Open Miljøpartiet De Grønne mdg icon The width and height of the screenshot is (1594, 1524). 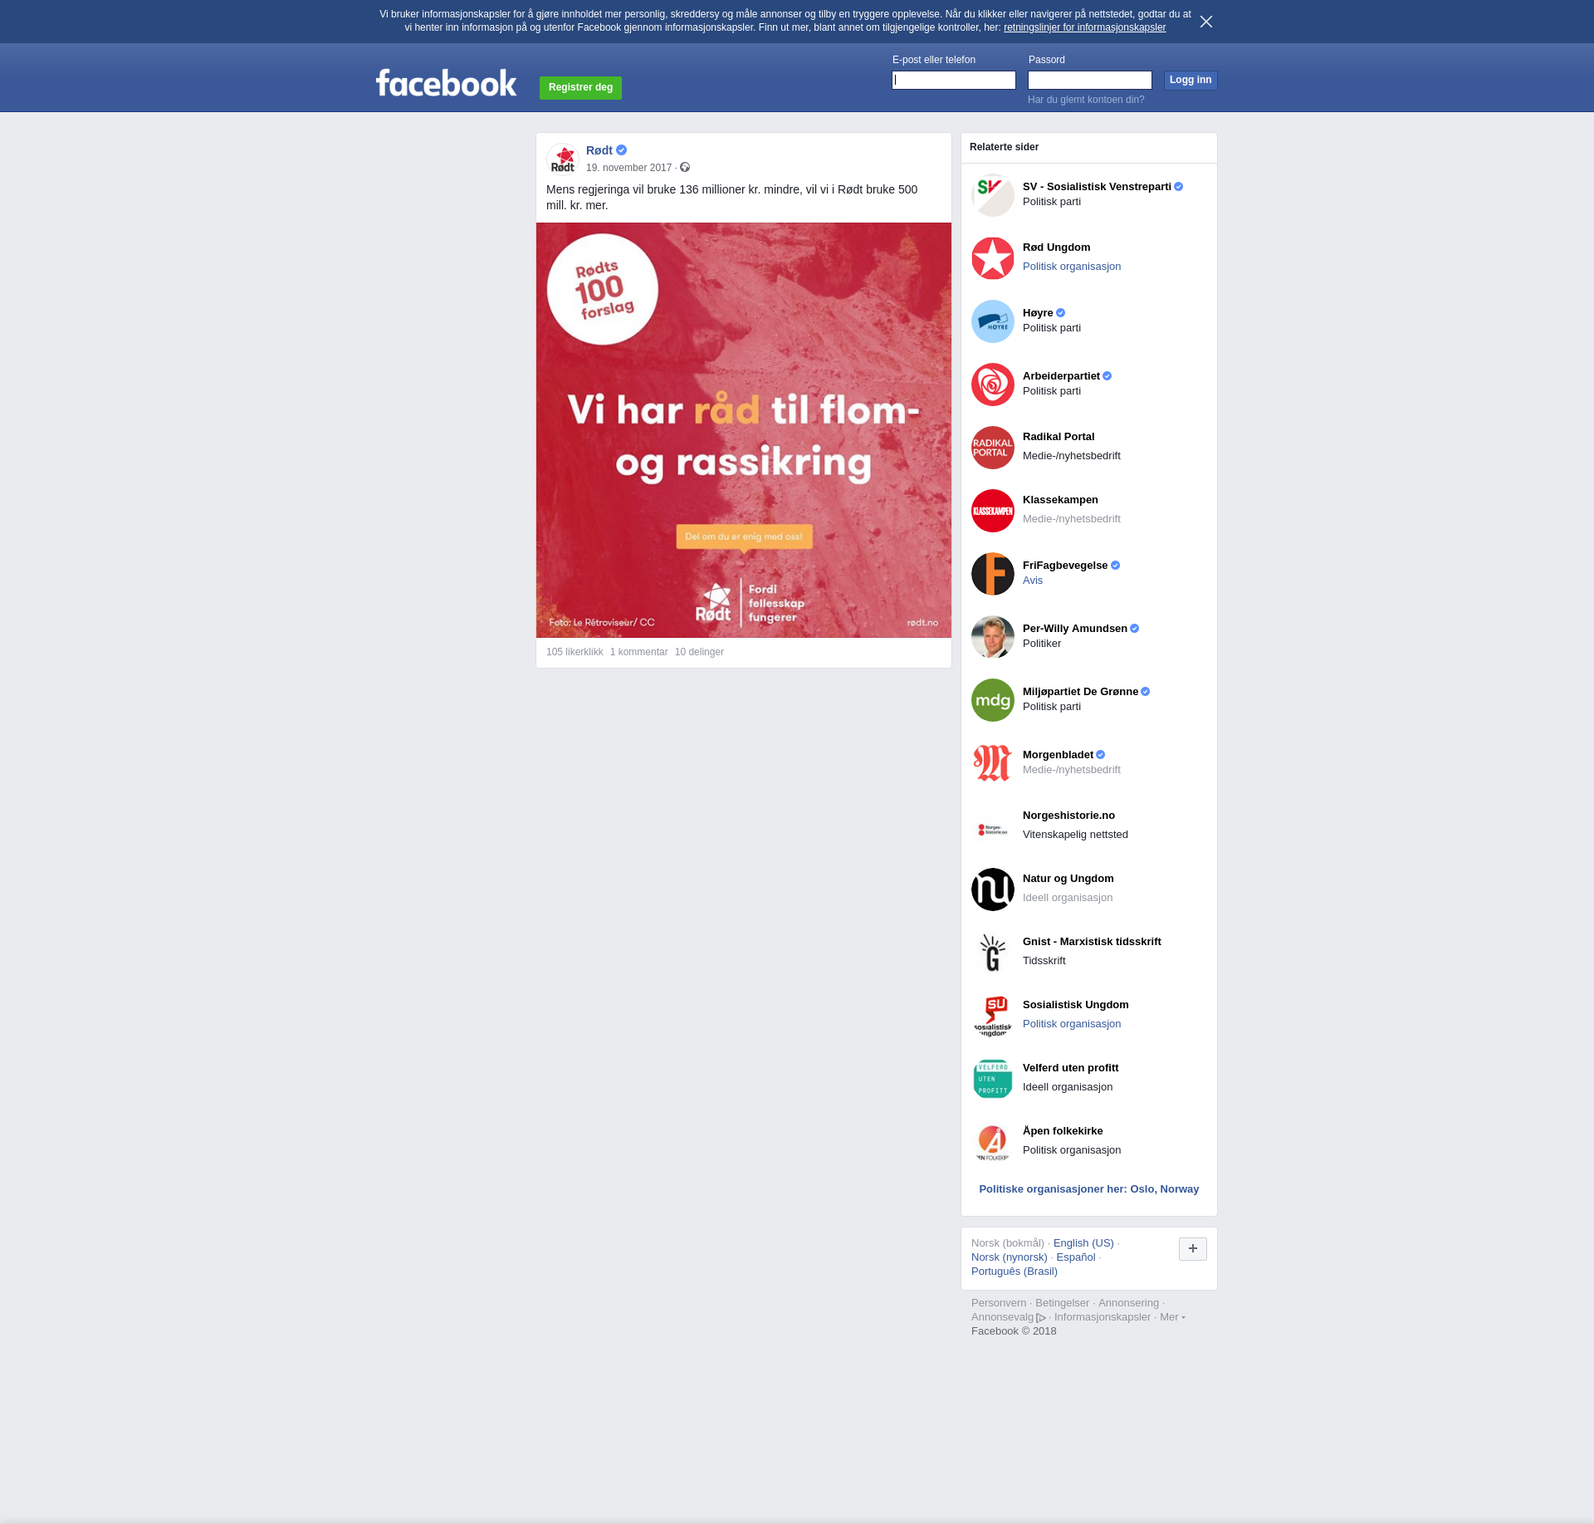[992, 700]
